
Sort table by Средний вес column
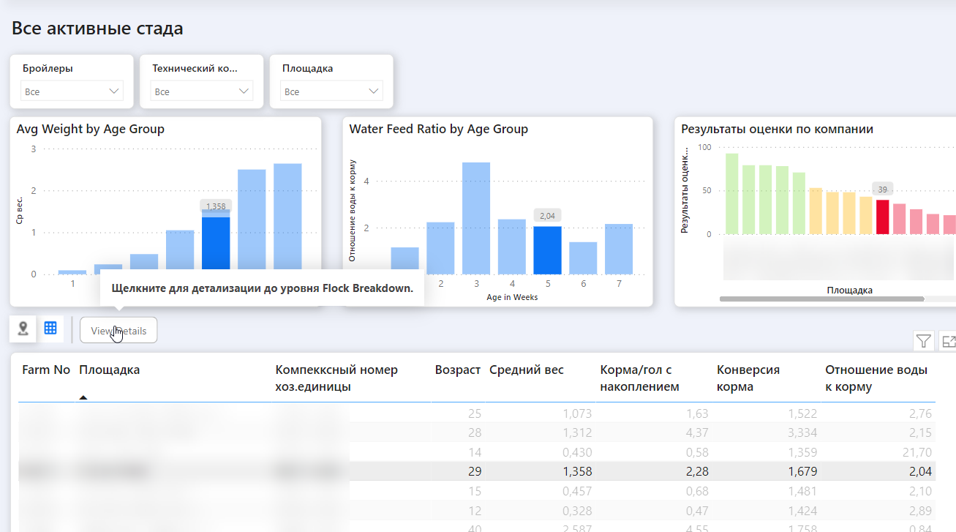[x=527, y=370]
